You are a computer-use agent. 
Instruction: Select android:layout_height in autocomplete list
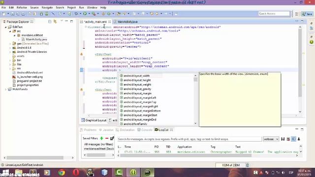click(137, 80)
